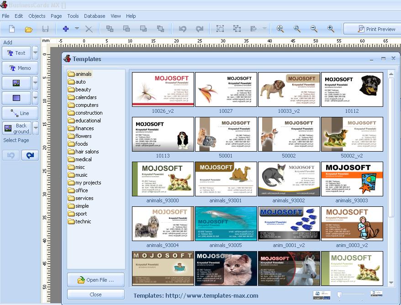Open the image button dropdown arrow
This screenshot has height=305, width=401.
[35, 83]
